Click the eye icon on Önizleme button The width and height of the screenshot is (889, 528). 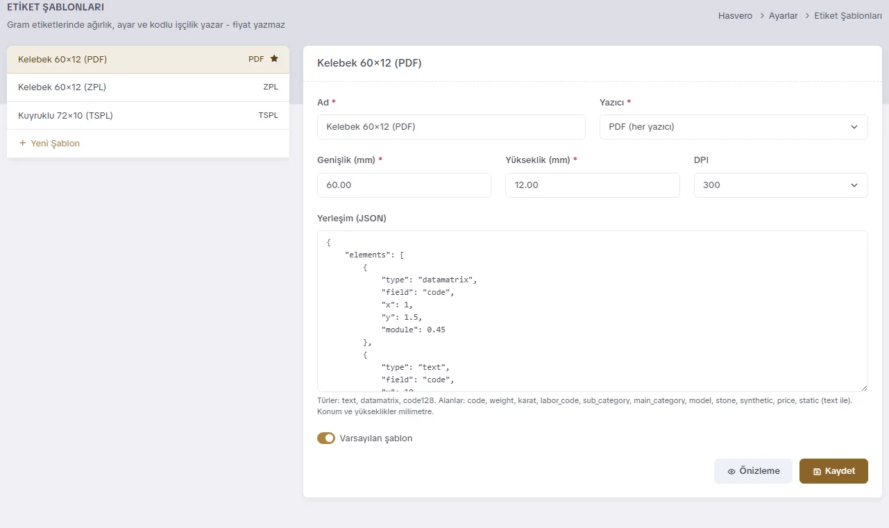click(731, 471)
